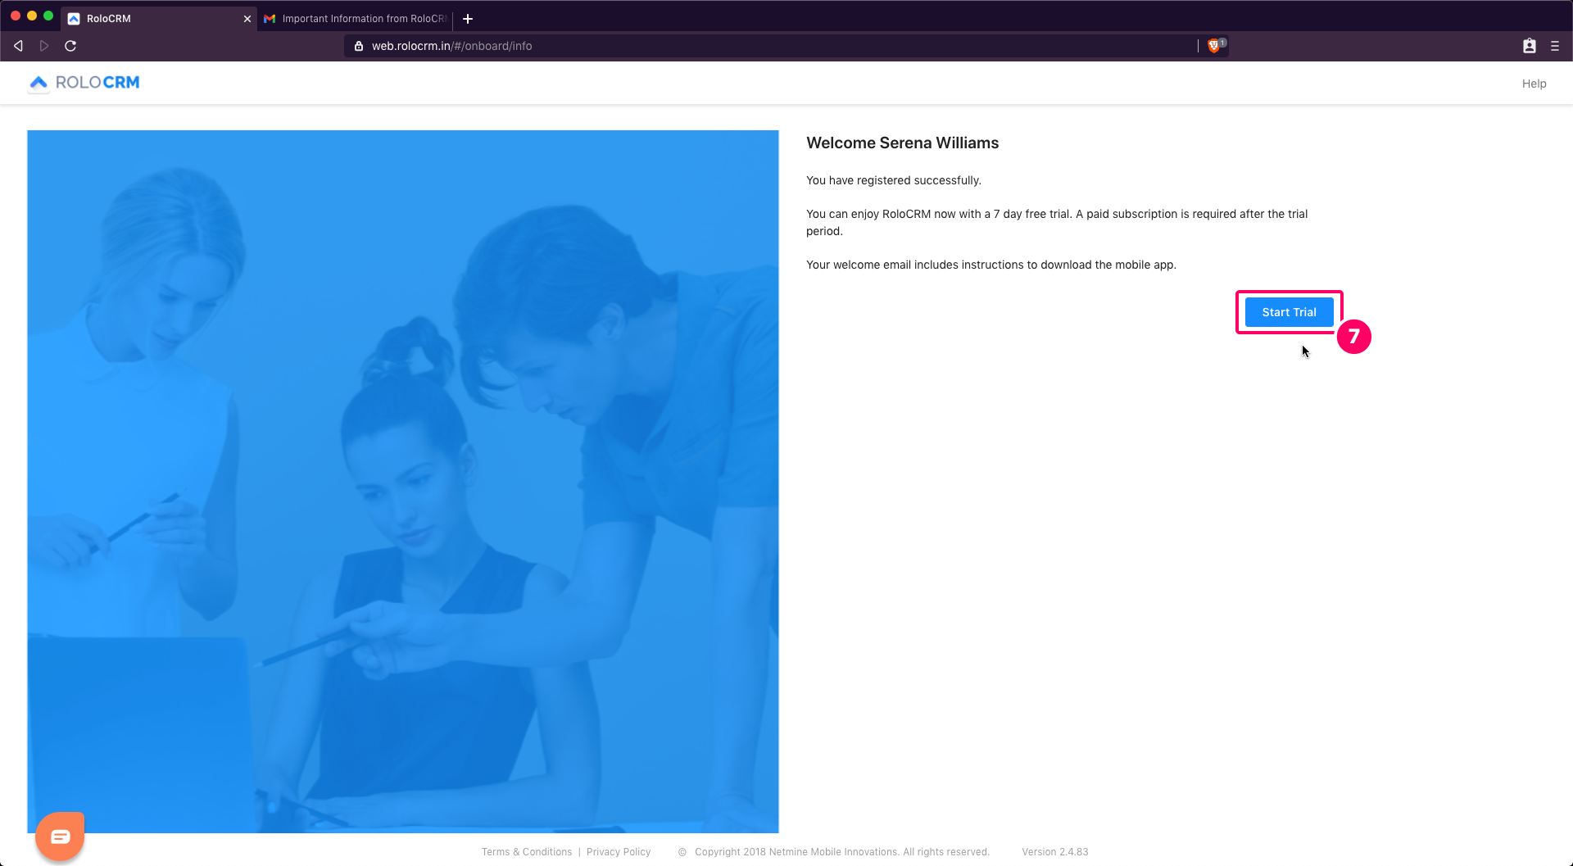Switch to the RoloCRM browser tab
The width and height of the screenshot is (1573, 866).
coord(160,18)
